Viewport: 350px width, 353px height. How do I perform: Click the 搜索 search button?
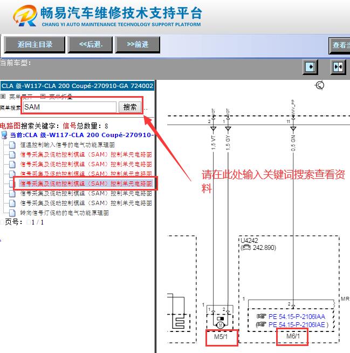[130, 107]
